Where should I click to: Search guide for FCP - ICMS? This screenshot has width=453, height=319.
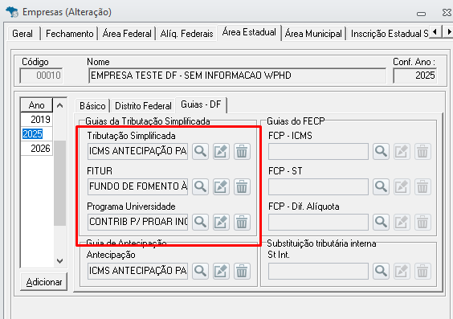(381, 151)
